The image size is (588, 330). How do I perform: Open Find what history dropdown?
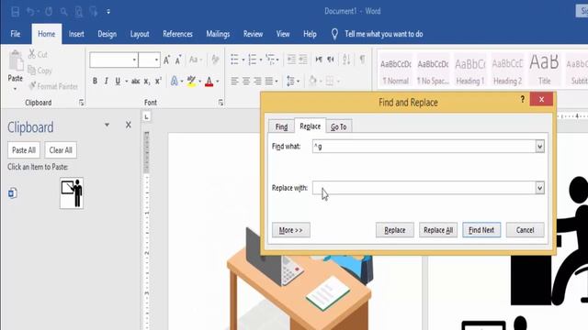click(x=539, y=147)
